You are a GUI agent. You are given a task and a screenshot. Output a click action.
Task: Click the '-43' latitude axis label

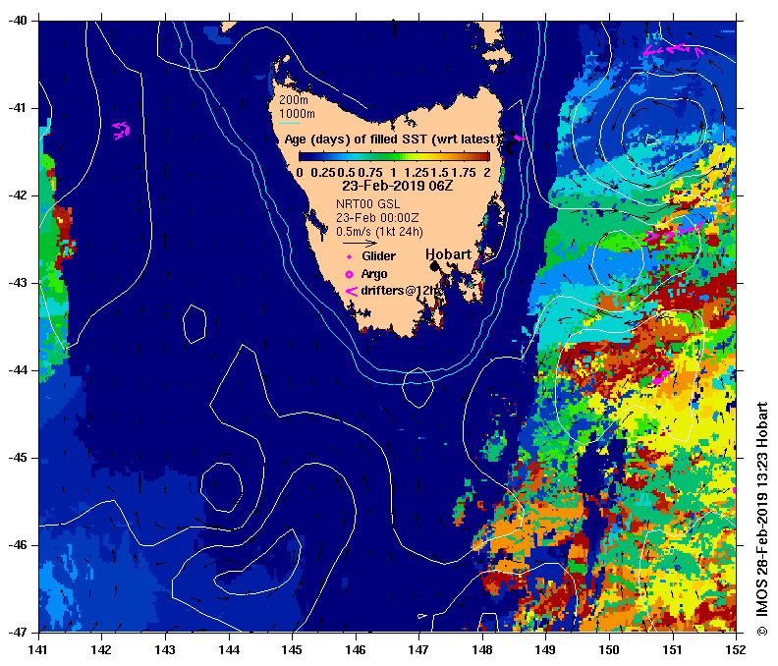[18, 283]
